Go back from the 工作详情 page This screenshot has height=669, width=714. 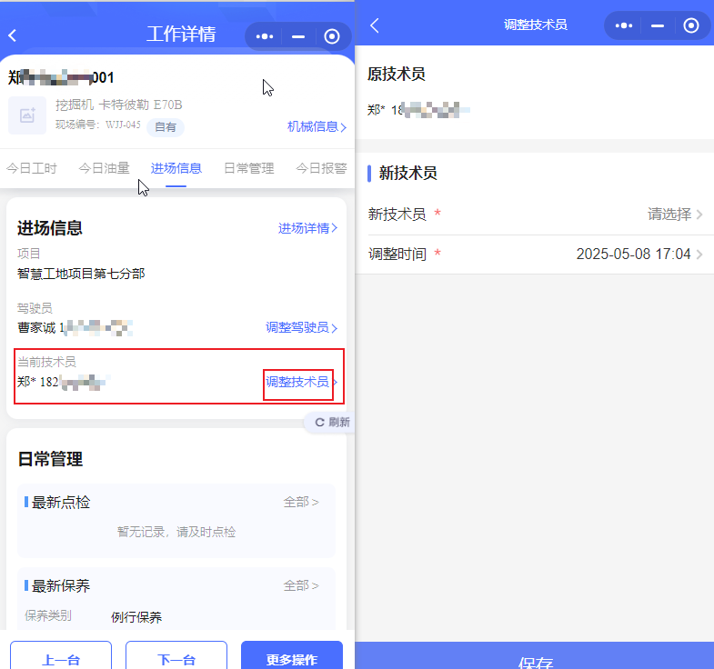13,35
